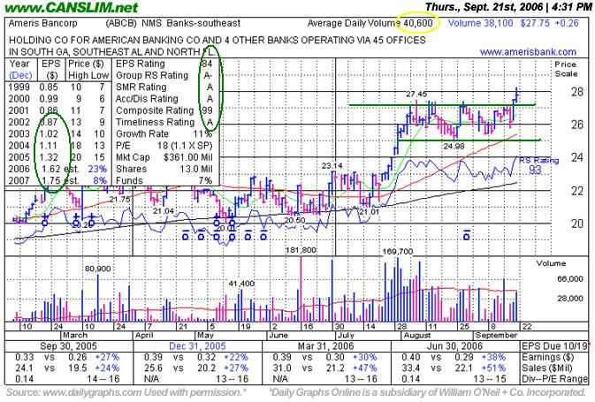Select the Banks-southeast group label

click(x=203, y=23)
